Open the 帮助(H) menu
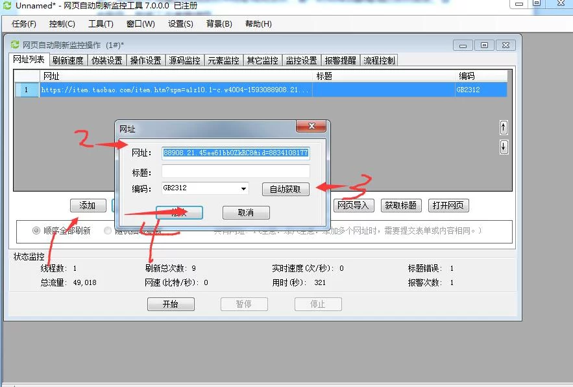The height and width of the screenshot is (387, 573). click(x=258, y=24)
